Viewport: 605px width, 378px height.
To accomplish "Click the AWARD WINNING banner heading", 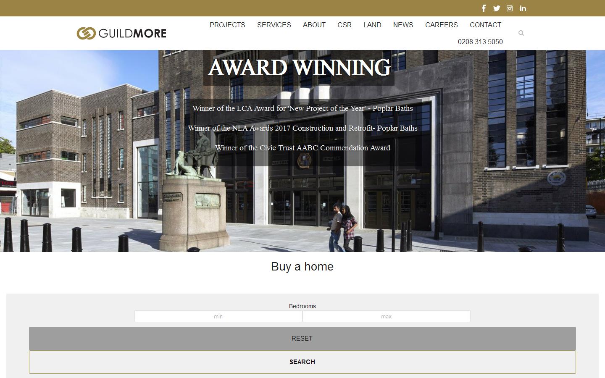I will pos(299,68).
